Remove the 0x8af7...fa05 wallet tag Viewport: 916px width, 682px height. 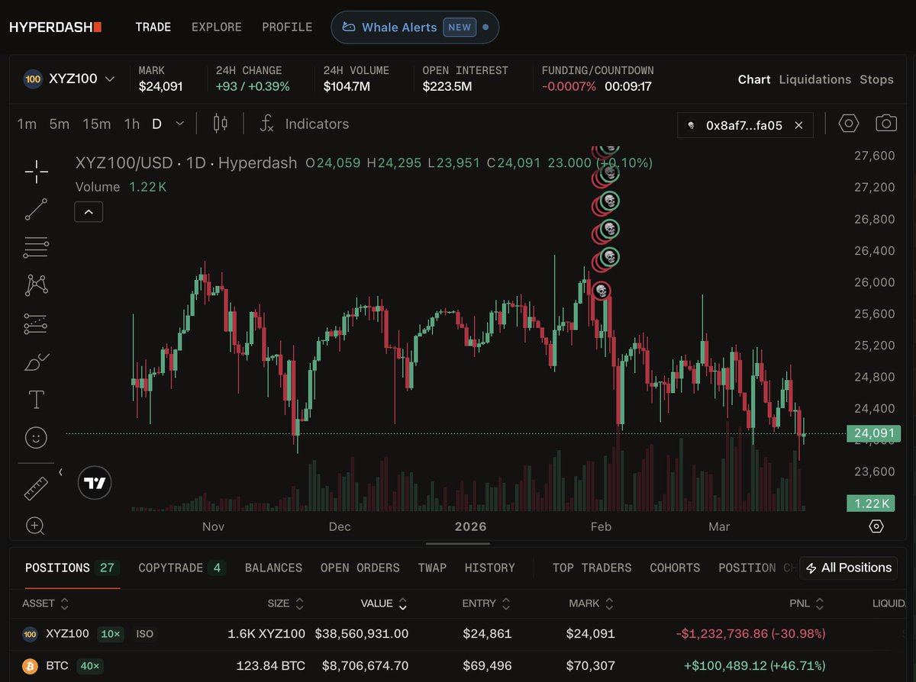click(x=798, y=125)
